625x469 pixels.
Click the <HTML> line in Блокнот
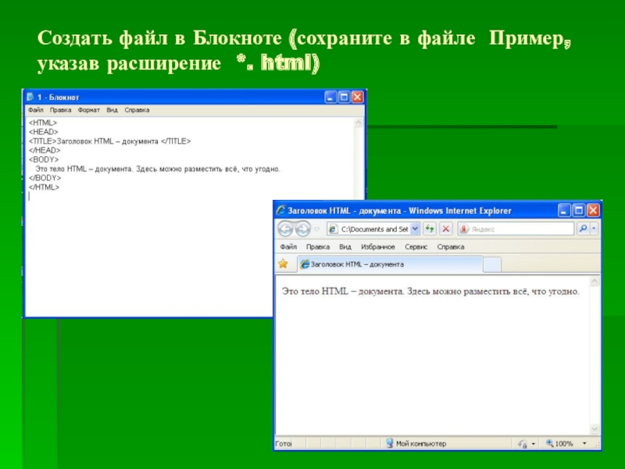[43, 123]
